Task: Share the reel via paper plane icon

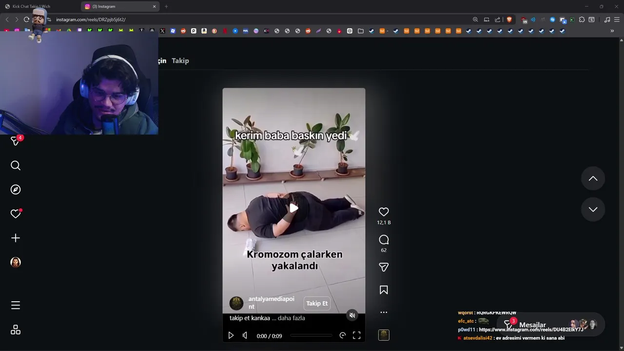Action: coord(384,267)
